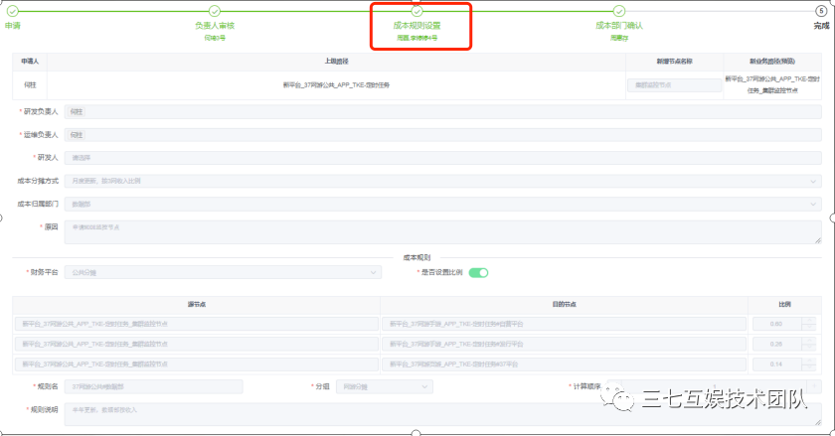Open the 成本分摊方式 dropdown arrow
Viewport: 835px width, 436px height.
(813, 181)
